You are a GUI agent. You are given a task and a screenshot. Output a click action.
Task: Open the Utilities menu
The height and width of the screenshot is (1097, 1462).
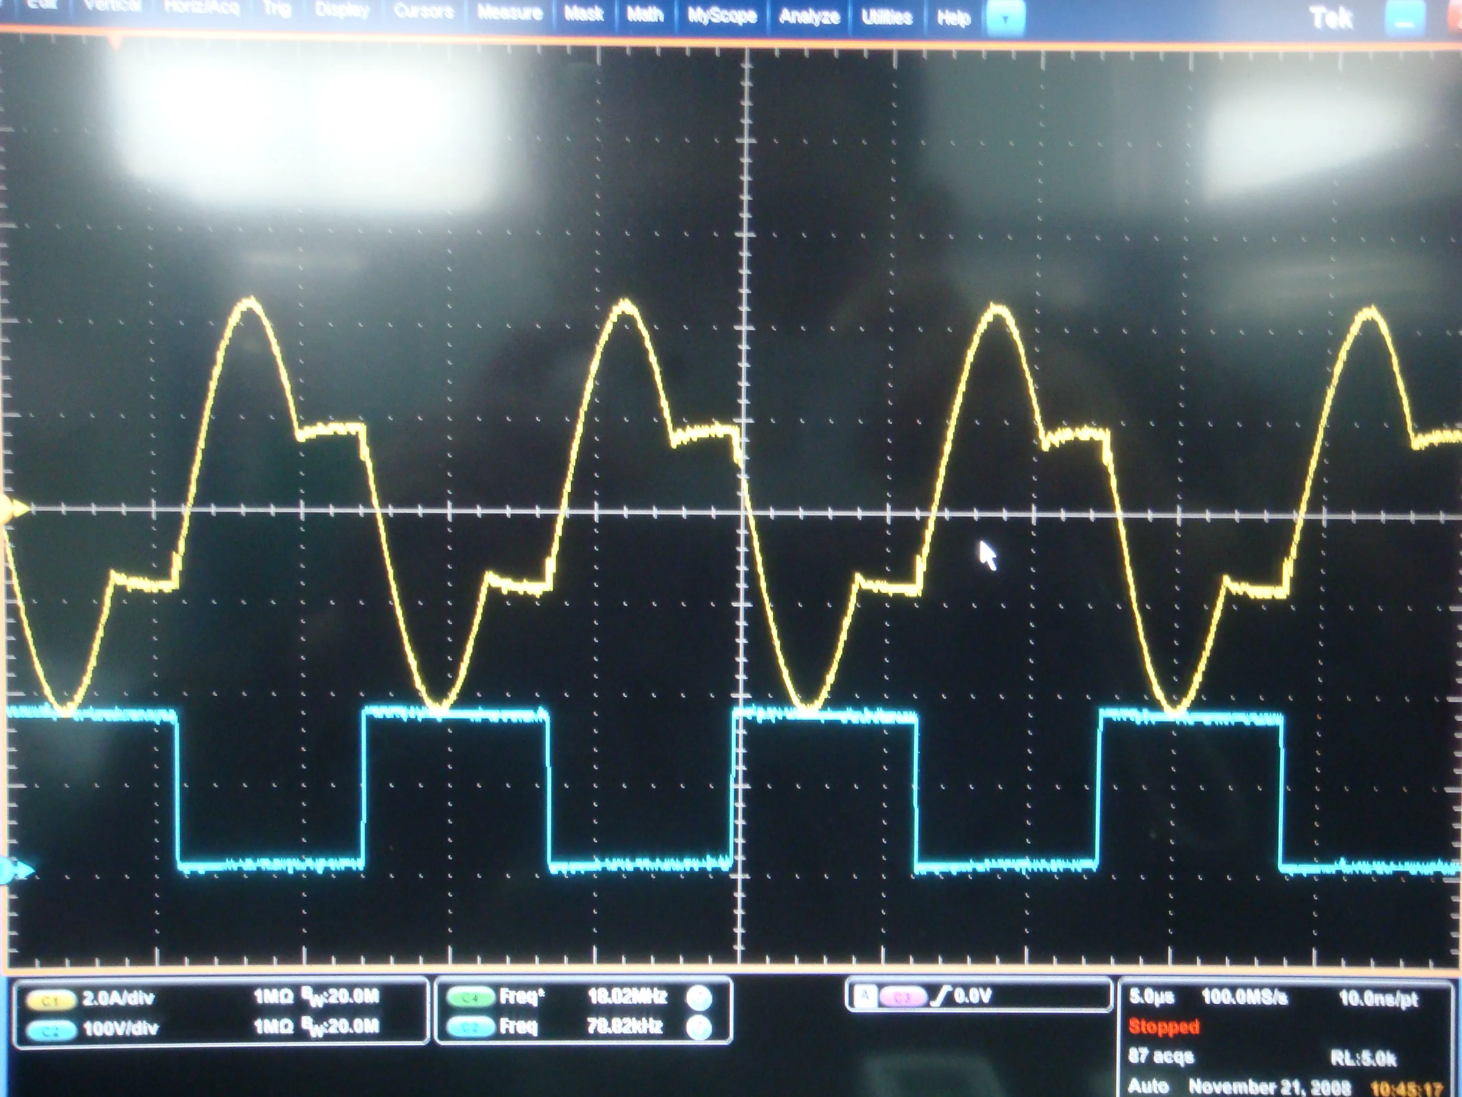pyautogui.click(x=887, y=17)
